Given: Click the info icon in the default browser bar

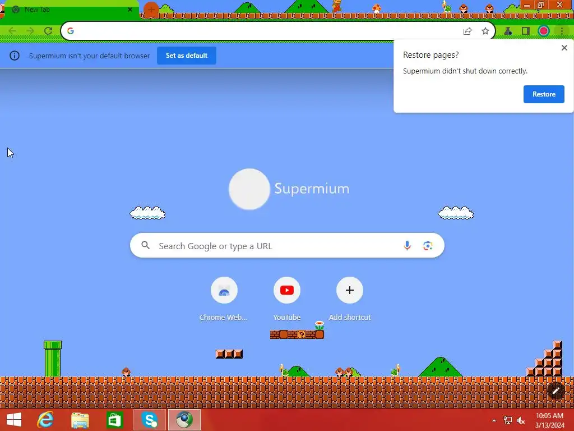Looking at the screenshot, I should (15, 56).
